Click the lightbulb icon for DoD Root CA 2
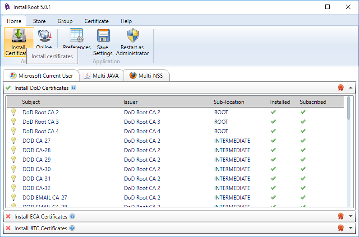Image resolution: width=359 pixels, height=237 pixels. pos(14,112)
